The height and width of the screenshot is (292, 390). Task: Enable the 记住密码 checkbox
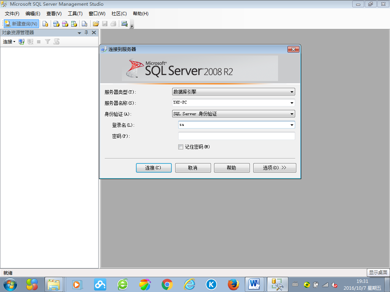point(181,147)
